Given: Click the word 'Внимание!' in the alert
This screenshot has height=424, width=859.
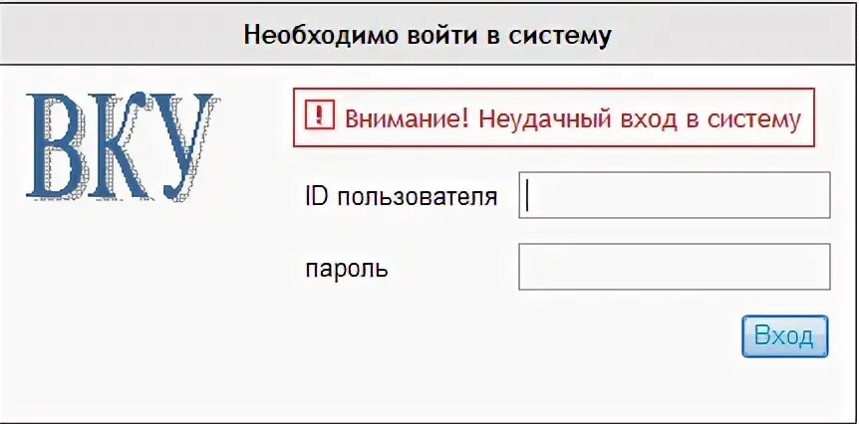Looking at the screenshot, I should (408, 118).
